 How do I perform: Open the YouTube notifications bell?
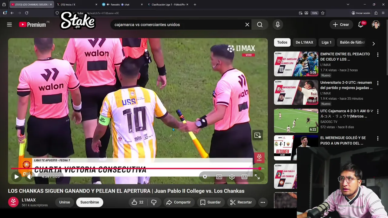[x=361, y=25]
